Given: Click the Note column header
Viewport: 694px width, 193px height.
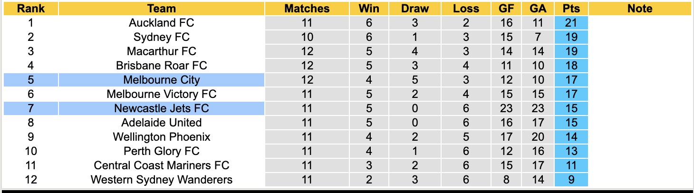Looking at the screenshot, I should pos(639,9).
